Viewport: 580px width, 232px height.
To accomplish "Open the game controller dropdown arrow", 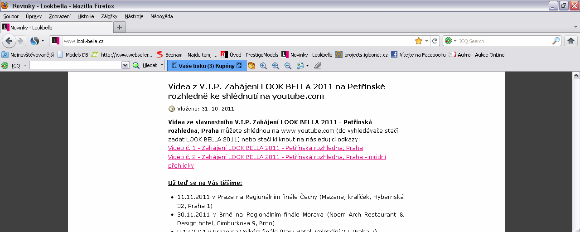I will pyautogui.click(x=307, y=66).
